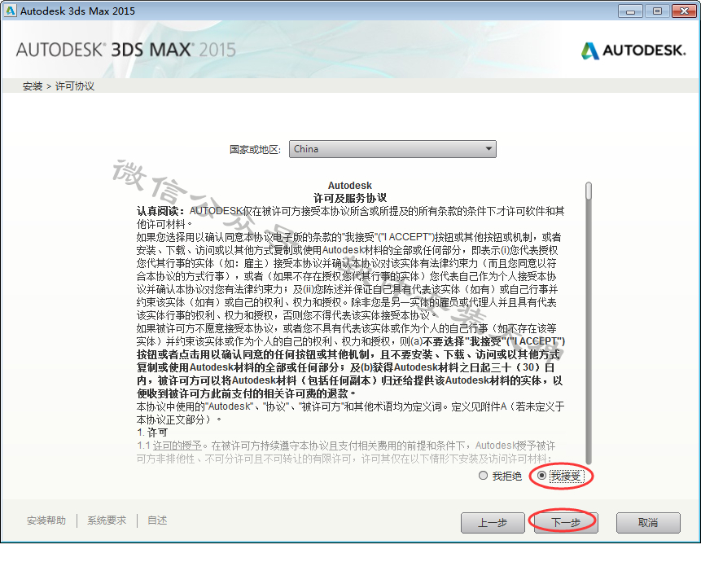
Task: Open the 自述 link
Action: (157, 520)
